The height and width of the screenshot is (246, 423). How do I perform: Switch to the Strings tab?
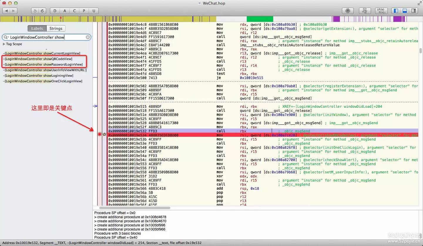(56, 28)
